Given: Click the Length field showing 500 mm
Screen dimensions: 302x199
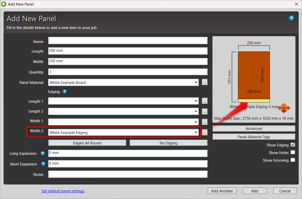Looking at the screenshot, I should (128, 51).
